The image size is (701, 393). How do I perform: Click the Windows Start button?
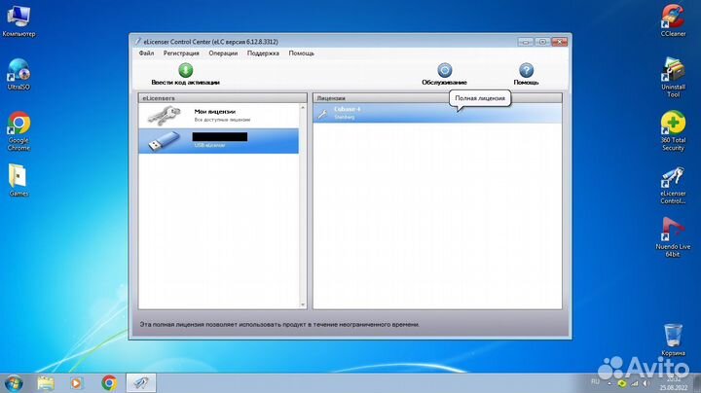pyautogui.click(x=14, y=383)
